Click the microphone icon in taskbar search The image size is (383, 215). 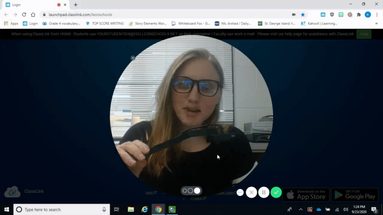tap(104, 209)
